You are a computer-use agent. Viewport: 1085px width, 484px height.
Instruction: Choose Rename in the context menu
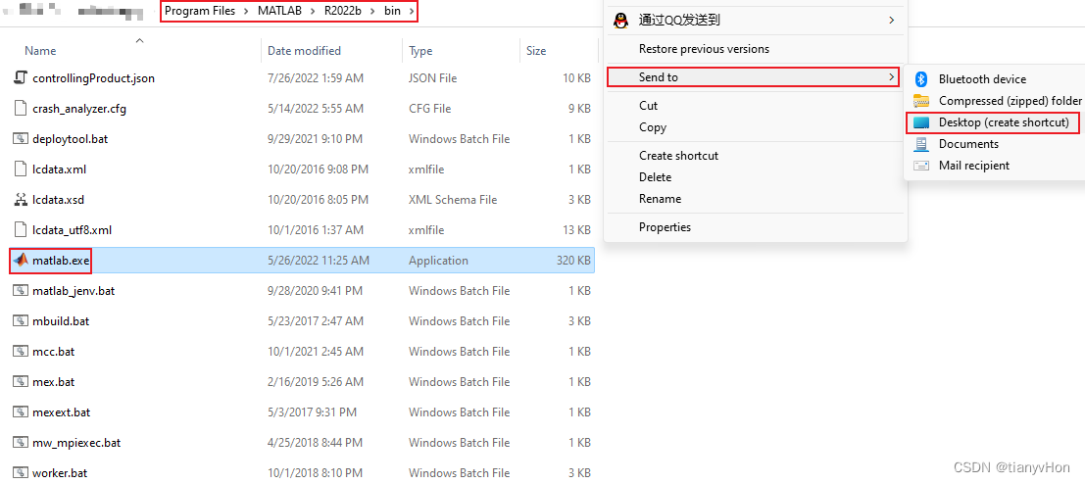tap(661, 199)
